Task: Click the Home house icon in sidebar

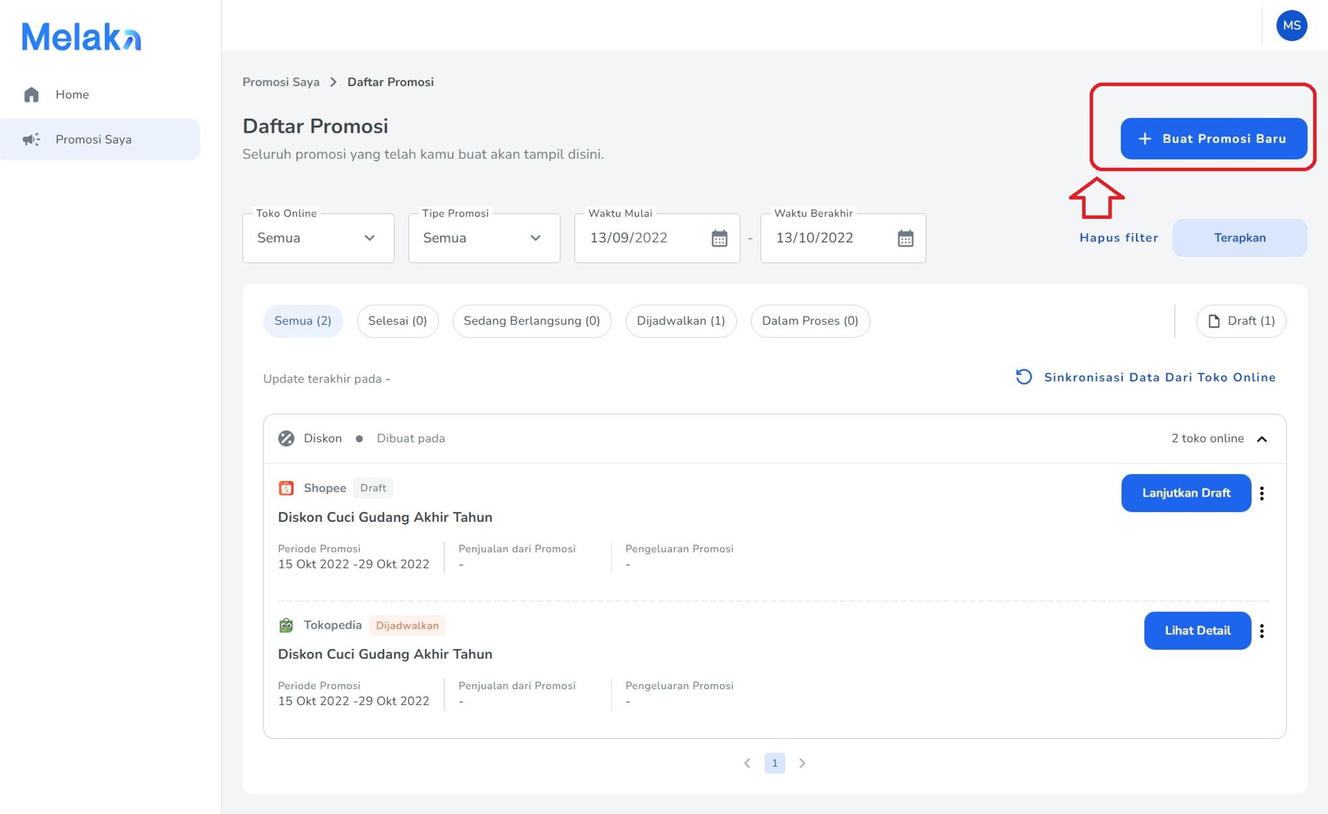Action: [x=31, y=94]
